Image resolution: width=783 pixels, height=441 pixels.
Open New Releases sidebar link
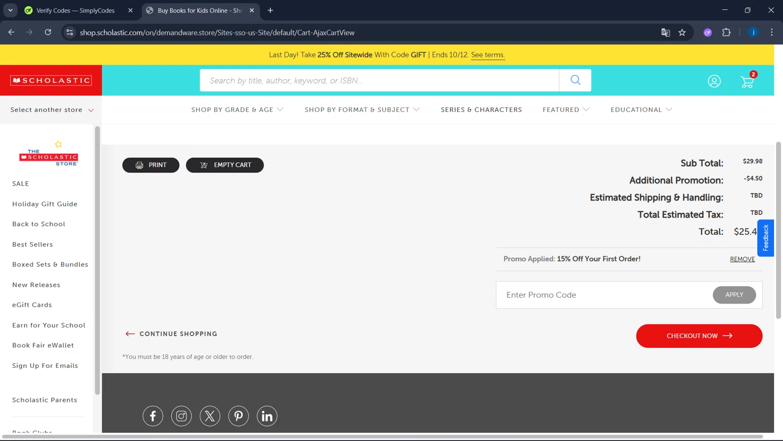coord(36,285)
